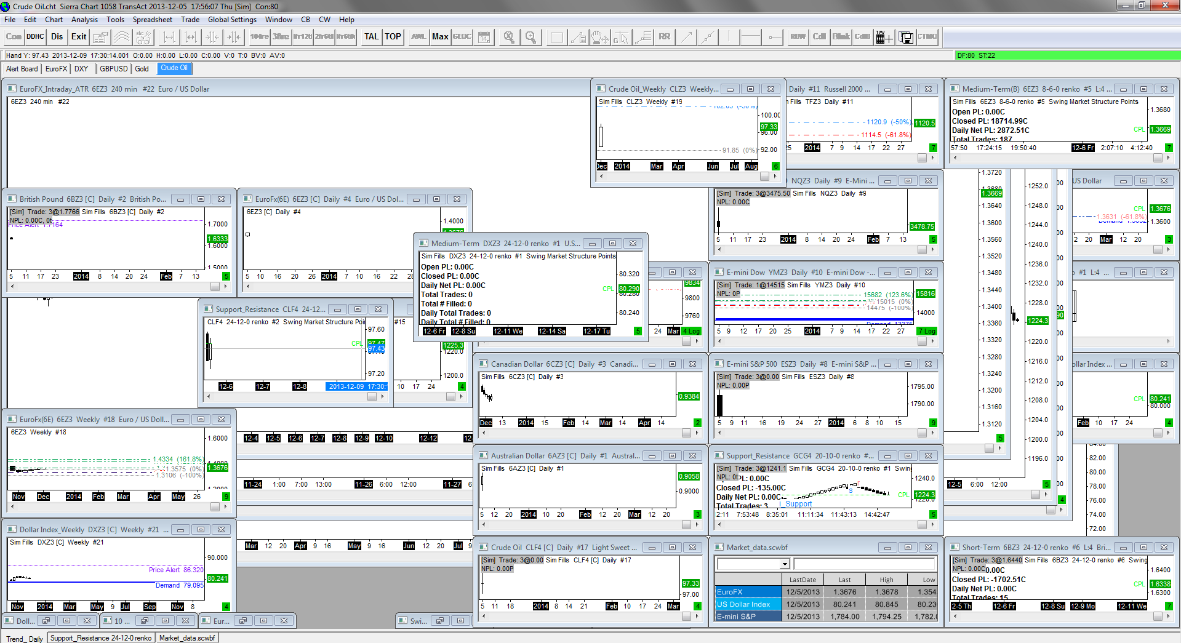The width and height of the screenshot is (1181, 643).
Task: Select the vertical line drawing tool
Action: pyautogui.click(x=729, y=37)
